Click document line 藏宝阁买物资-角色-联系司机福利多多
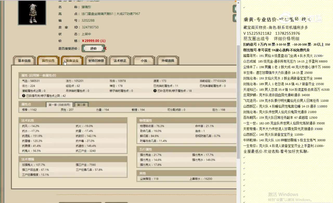Screen dimensions: 333x203 pos(276,27)
